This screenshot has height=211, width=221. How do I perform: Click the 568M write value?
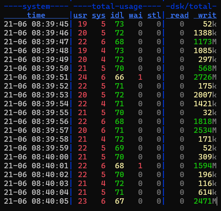point(208,68)
